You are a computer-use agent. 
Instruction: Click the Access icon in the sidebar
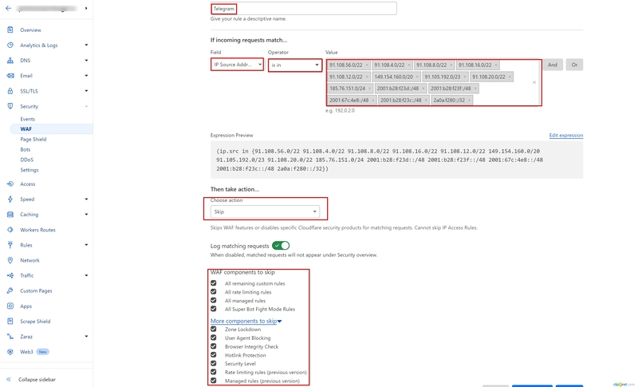(10, 184)
